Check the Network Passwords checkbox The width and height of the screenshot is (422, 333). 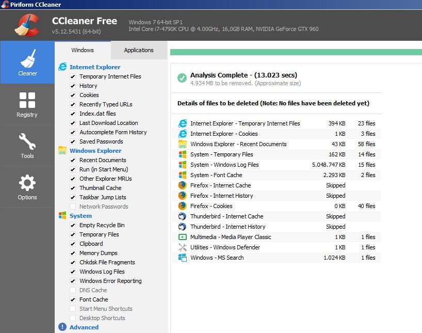[x=73, y=207]
